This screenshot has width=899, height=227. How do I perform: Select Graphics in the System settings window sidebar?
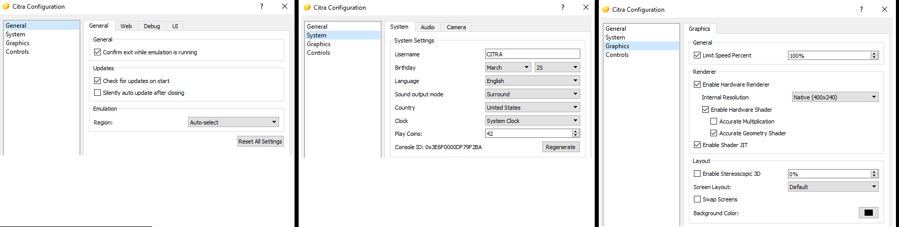pos(342,44)
